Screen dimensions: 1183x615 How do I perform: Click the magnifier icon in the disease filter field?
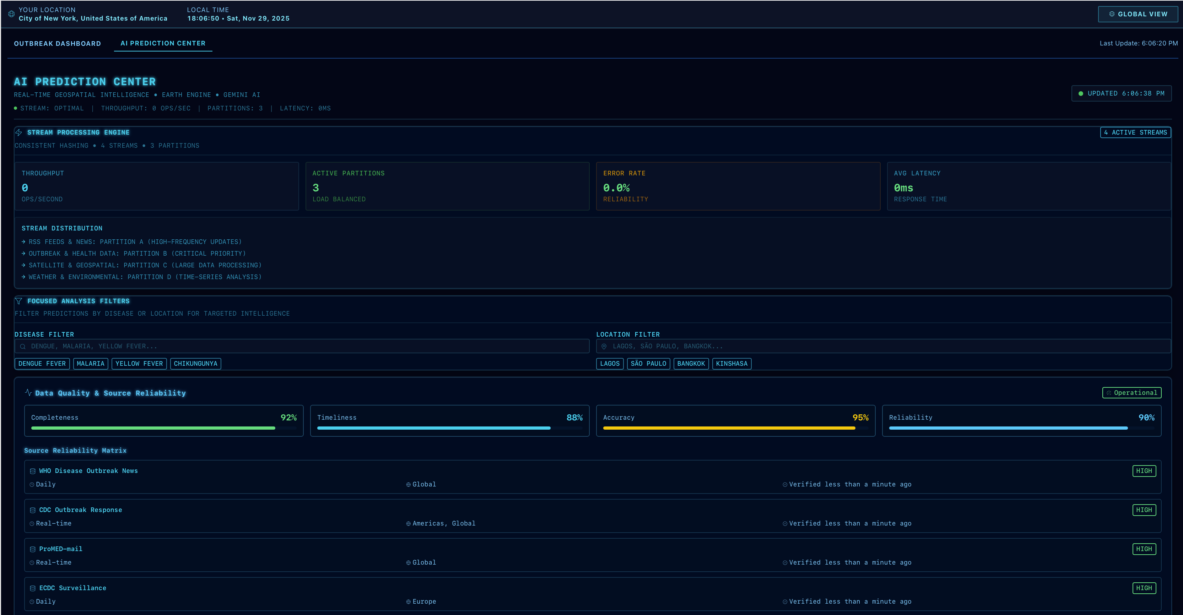[23, 346]
